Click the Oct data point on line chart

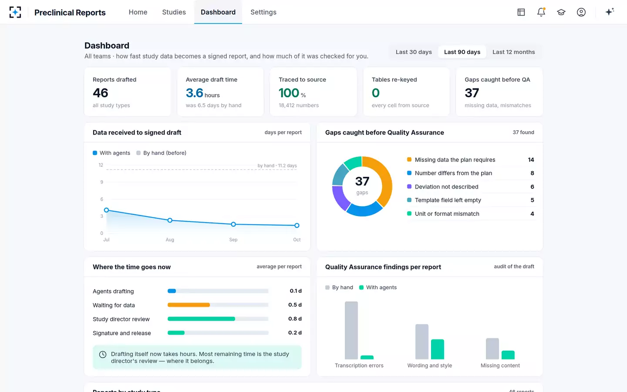click(297, 226)
